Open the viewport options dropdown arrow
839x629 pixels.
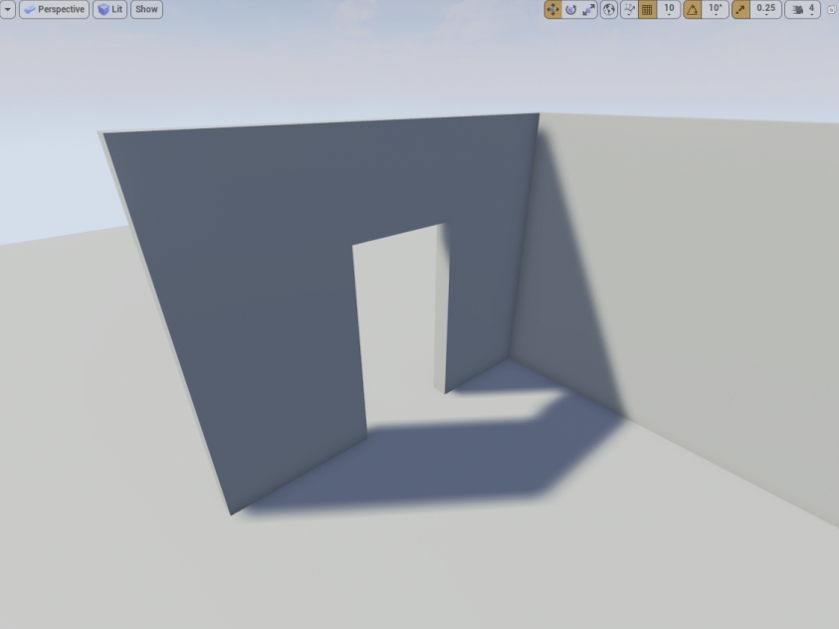(8, 9)
